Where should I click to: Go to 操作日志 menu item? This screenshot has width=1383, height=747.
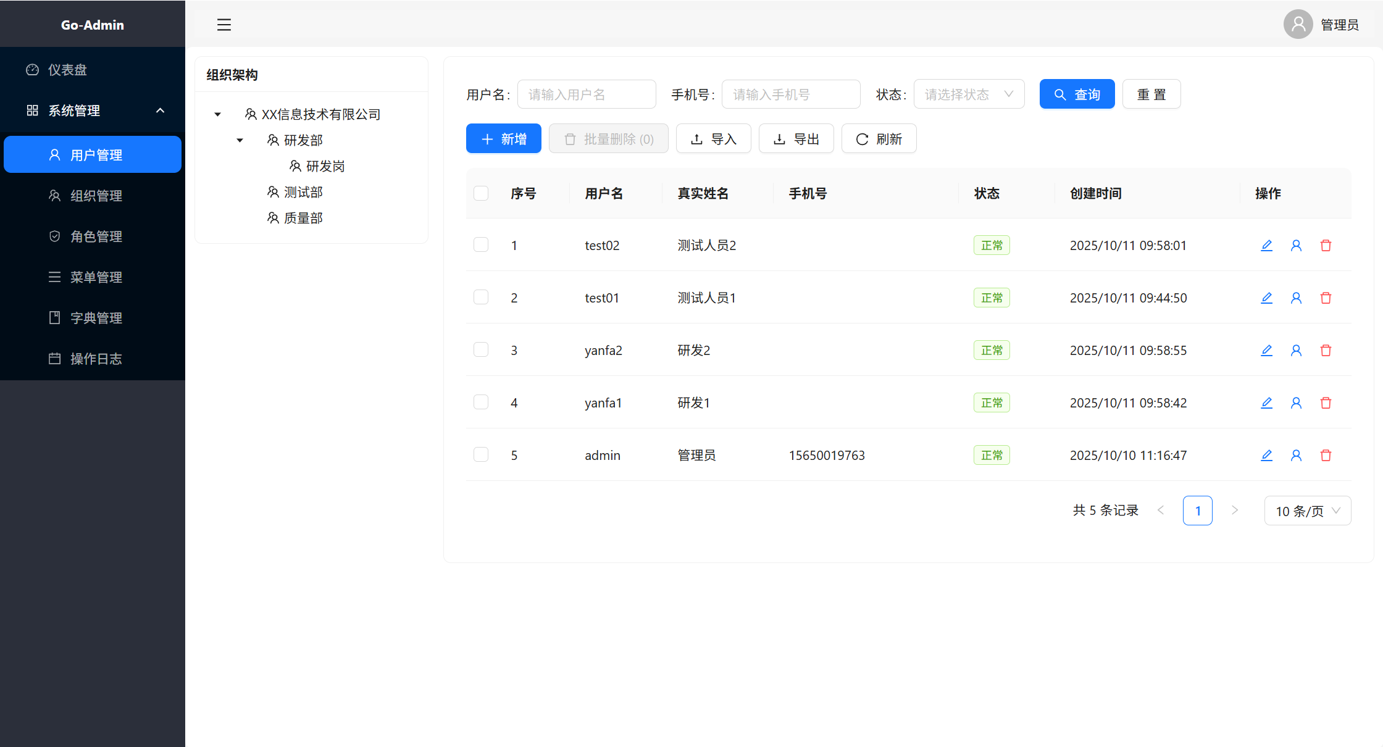pyautogui.click(x=96, y=359)
